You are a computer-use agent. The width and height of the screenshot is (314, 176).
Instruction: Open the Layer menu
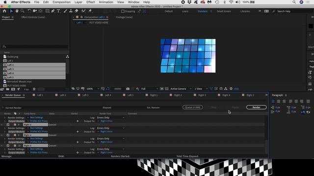(x=78, y=2)
